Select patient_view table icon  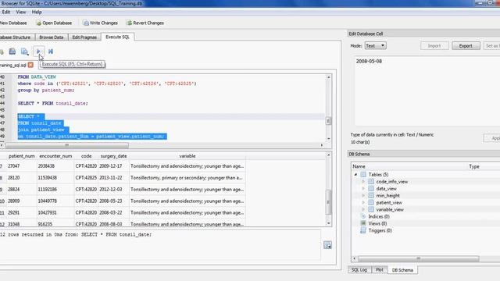coord(371,203)
